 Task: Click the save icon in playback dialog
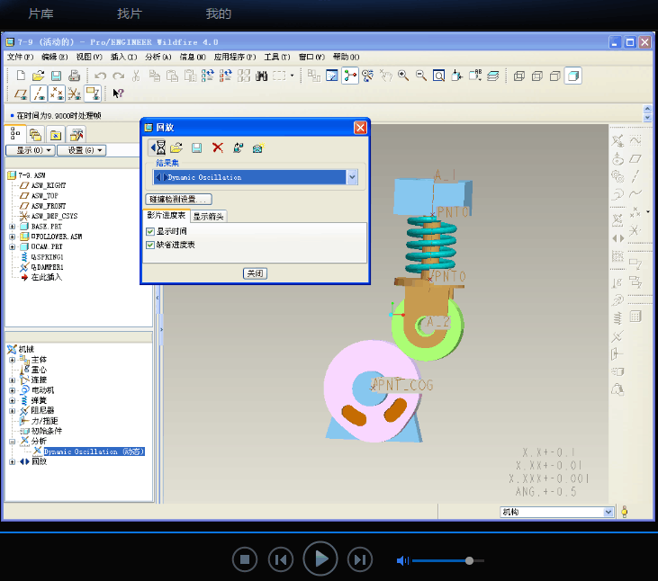[196, 147]
